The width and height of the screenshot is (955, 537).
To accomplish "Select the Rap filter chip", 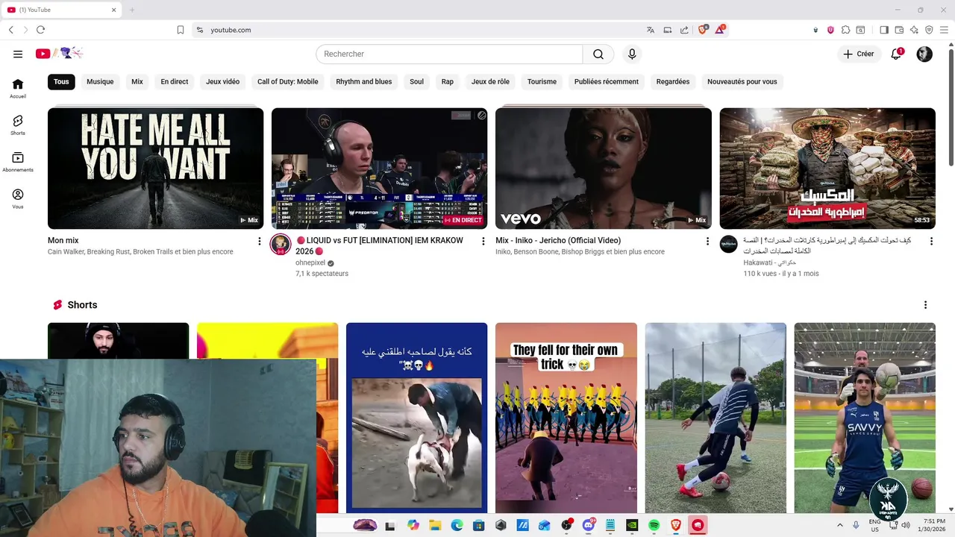I will pos(448,81).
